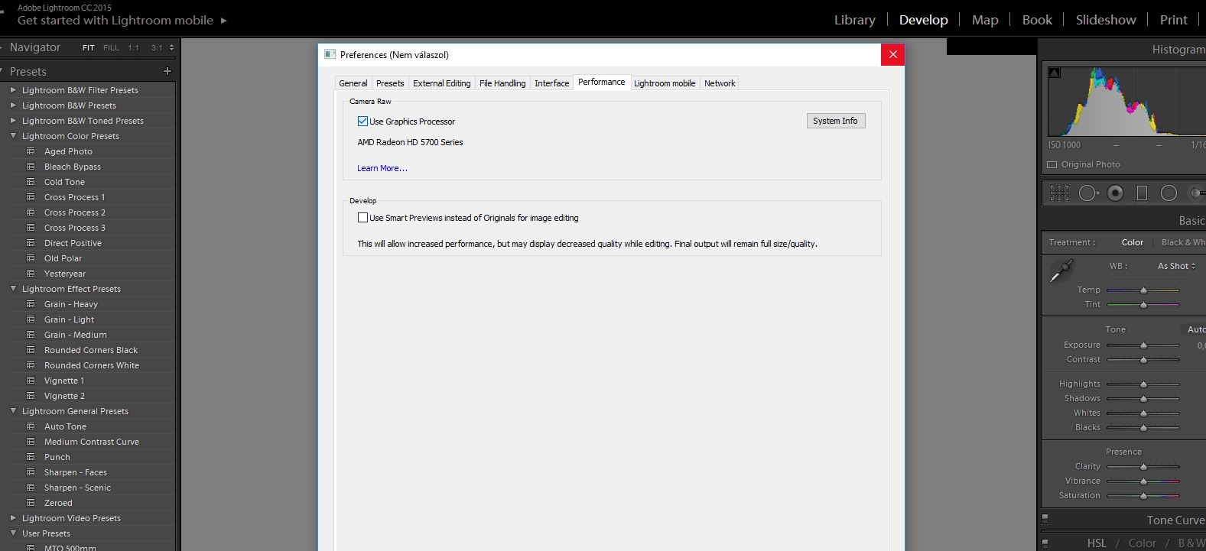Collapse Lightroom Color Presets folder
This screenshot has width=1206, height=551.
[x=13, y=135]
